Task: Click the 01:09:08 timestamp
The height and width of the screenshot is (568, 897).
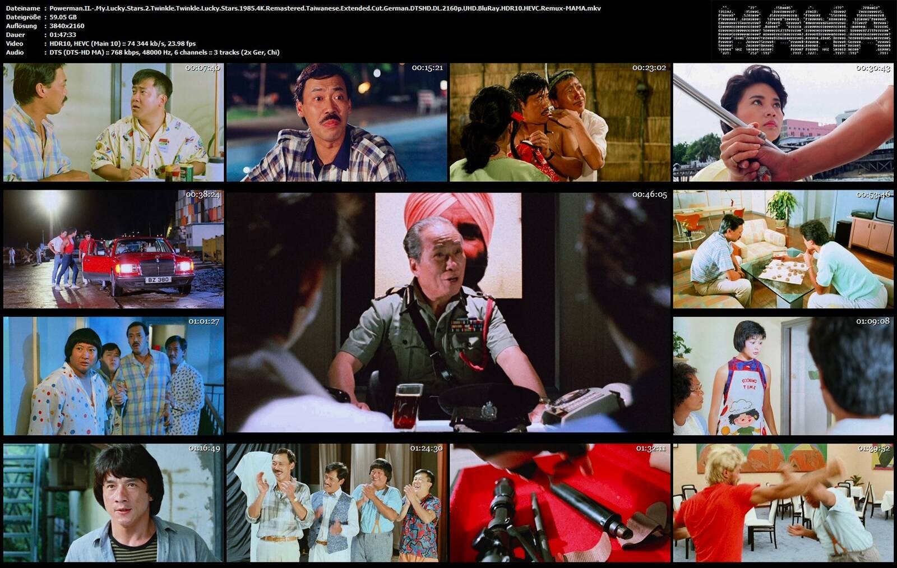Action: click(873, 321)
